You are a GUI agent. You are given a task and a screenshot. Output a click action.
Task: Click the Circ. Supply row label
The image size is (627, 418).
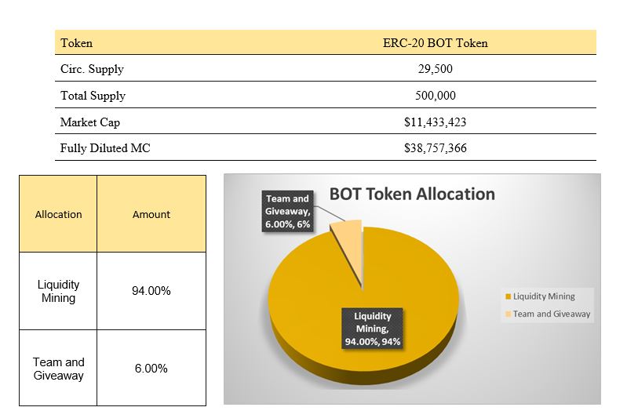[92, 69]
